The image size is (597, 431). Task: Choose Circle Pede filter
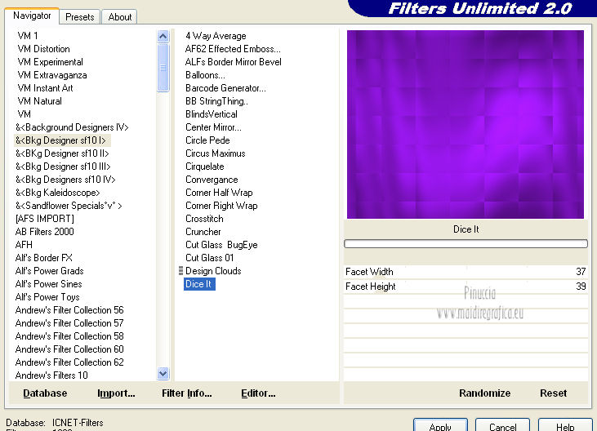[207, 140]
